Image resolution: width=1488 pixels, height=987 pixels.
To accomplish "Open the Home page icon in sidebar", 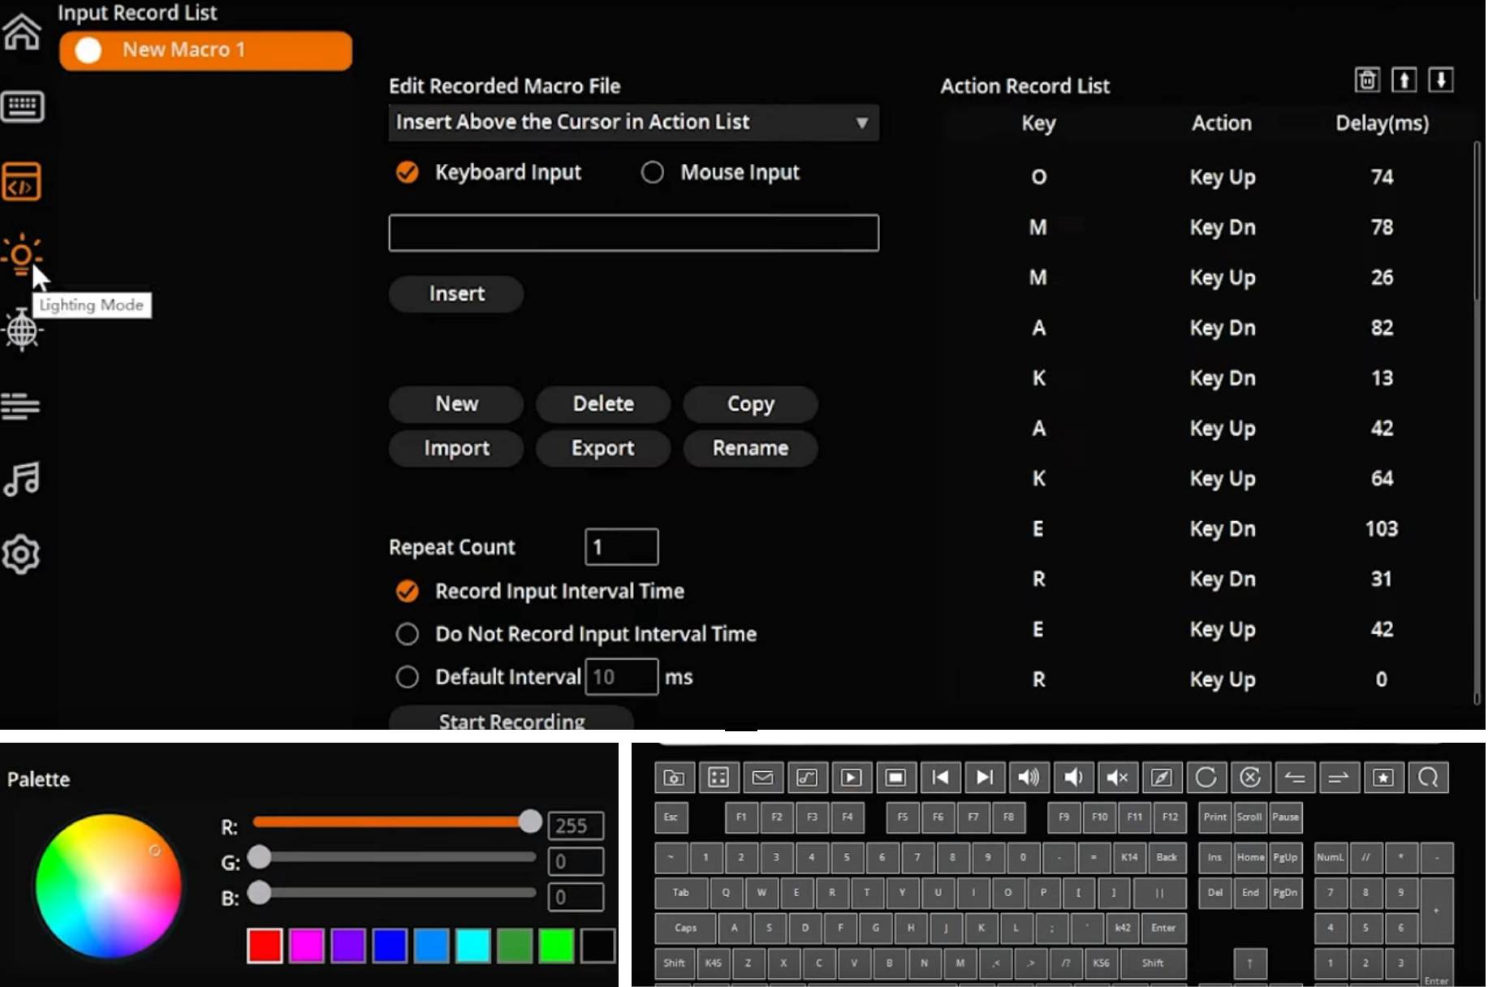I will click(22, 32).
